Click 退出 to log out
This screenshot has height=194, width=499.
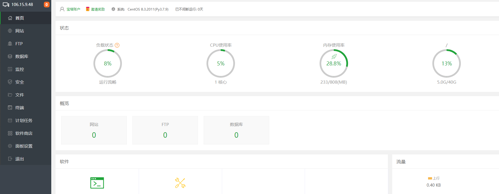click(x=20, y=159)
